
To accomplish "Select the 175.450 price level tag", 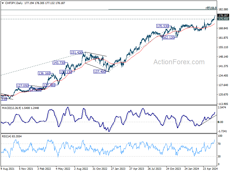I will coord(223,19).
